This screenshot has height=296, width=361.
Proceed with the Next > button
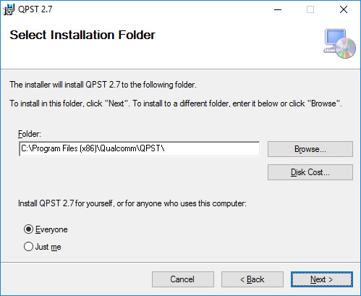tap(322, 279)
